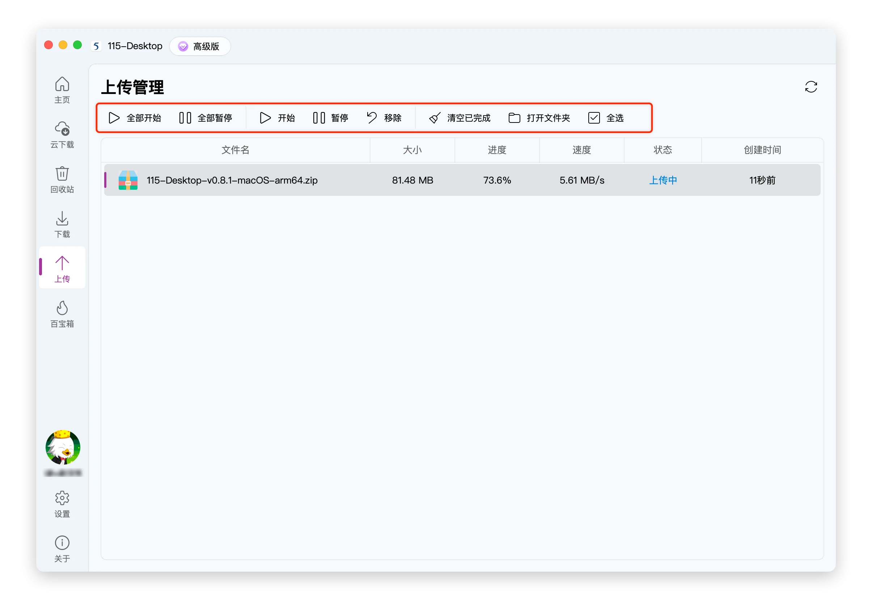The height and width of the screenshot is (615, 872).
Task: Open the 主页 home icon
Action: click(62, 90)
